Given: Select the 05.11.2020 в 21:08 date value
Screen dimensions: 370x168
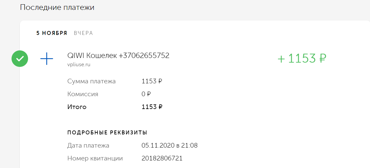Looking at the screenshot, I should [170, 146].
